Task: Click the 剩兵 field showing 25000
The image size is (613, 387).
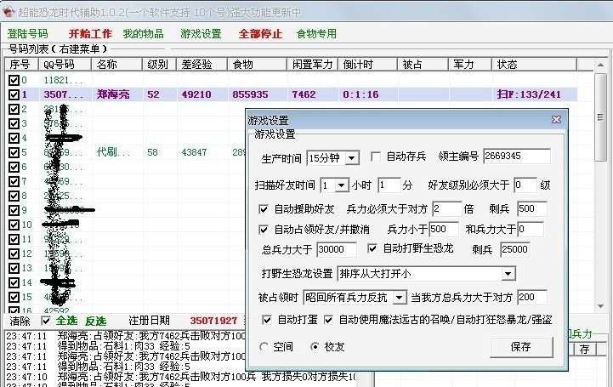Action: pos(515,249)
